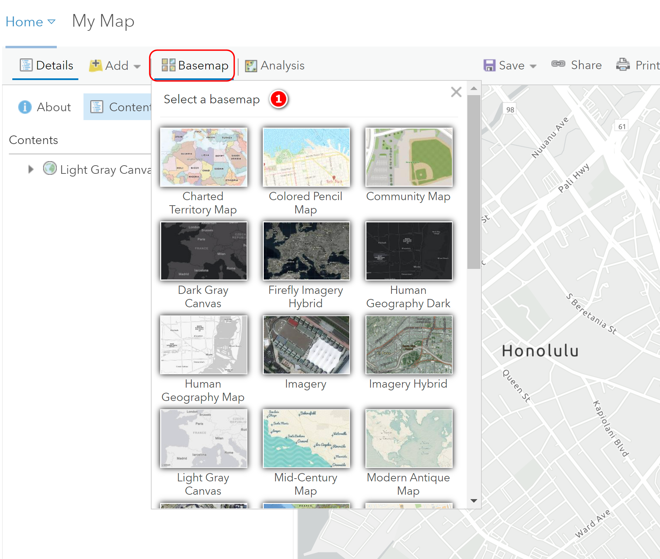
Task: Click the Details panel icon
Action: (27, 65)
